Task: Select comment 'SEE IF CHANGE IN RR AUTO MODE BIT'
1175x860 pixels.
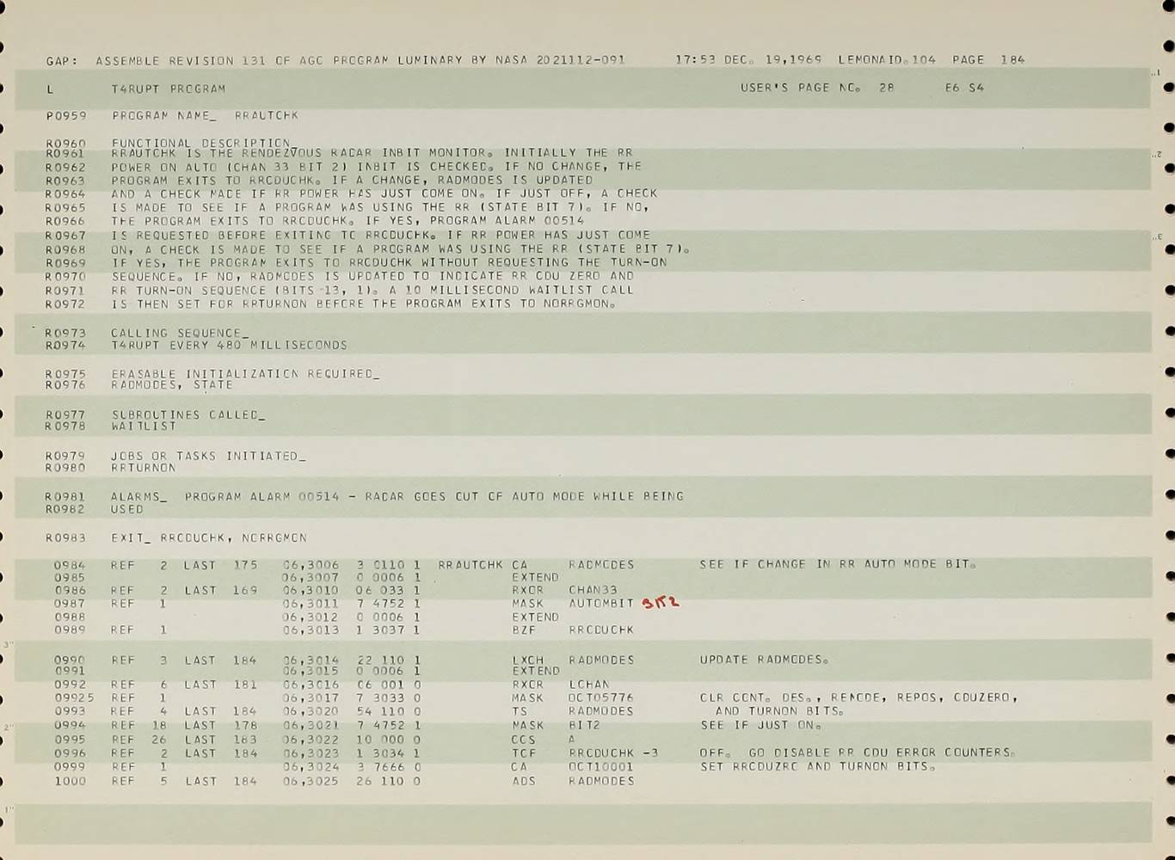Action: point(839,564)
